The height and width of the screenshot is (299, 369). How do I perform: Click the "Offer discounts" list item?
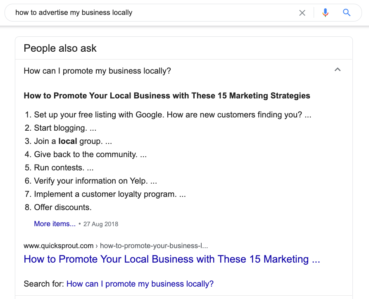[62, 207]
